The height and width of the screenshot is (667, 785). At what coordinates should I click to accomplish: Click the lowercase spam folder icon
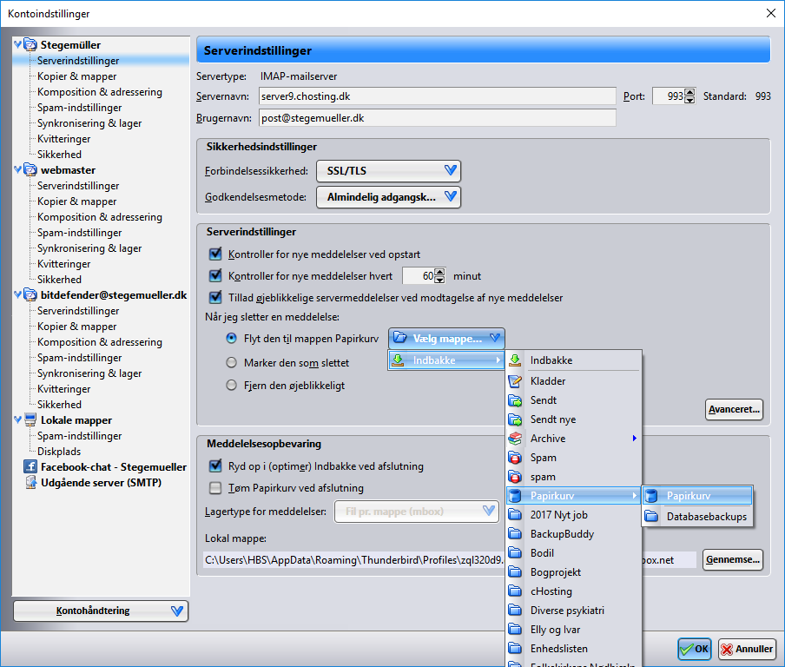(515, 477)
